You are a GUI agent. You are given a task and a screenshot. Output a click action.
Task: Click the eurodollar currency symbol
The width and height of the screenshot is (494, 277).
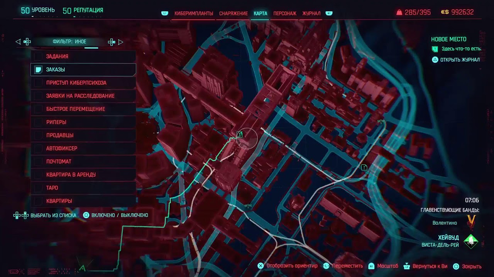pos(445,12)
